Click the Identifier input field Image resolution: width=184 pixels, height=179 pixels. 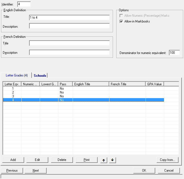tap(24, 4)
